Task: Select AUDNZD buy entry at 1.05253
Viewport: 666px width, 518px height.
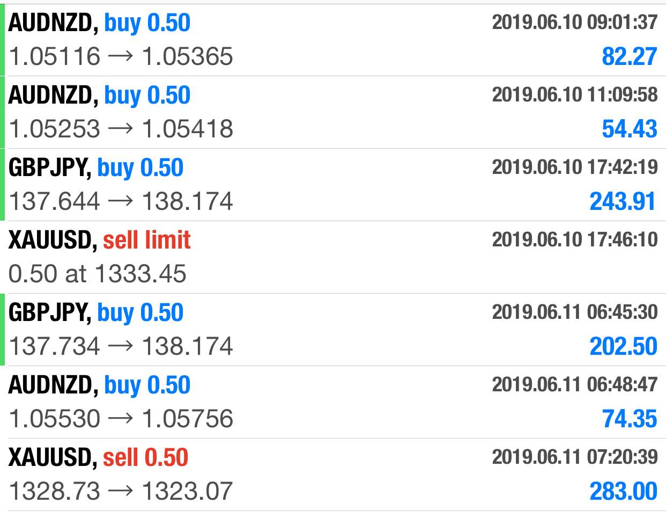Action: point(333,112)
